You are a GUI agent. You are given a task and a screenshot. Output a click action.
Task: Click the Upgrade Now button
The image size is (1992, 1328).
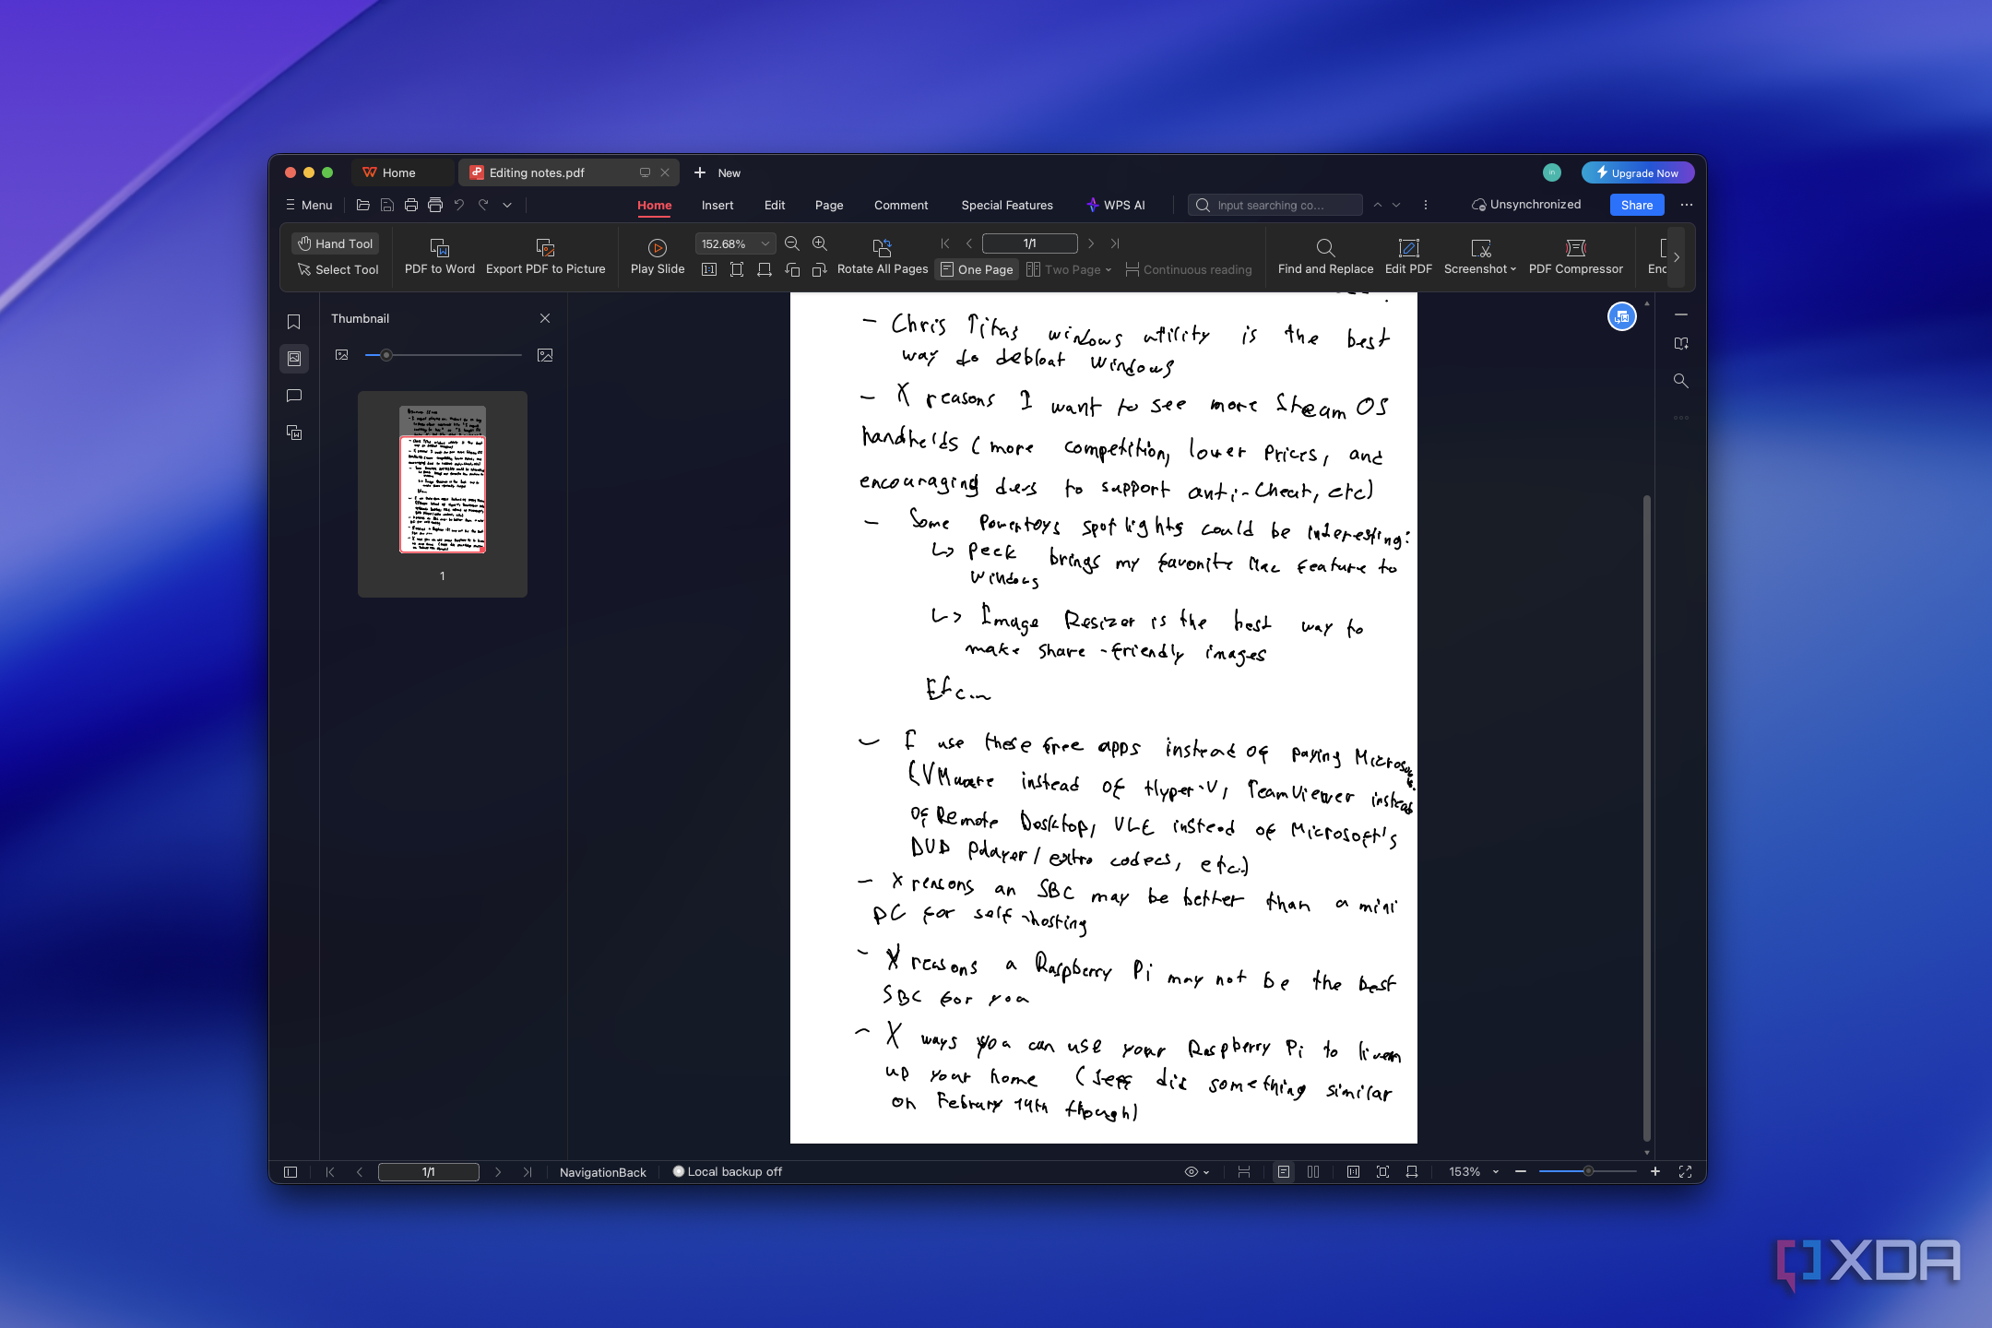[x=1637, y=172]
